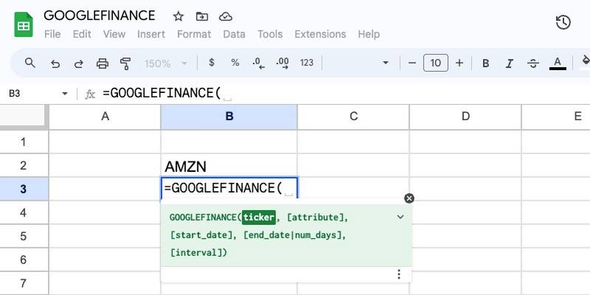
Task: Open the Google Sheets home icon
Action: pos(24,25)
